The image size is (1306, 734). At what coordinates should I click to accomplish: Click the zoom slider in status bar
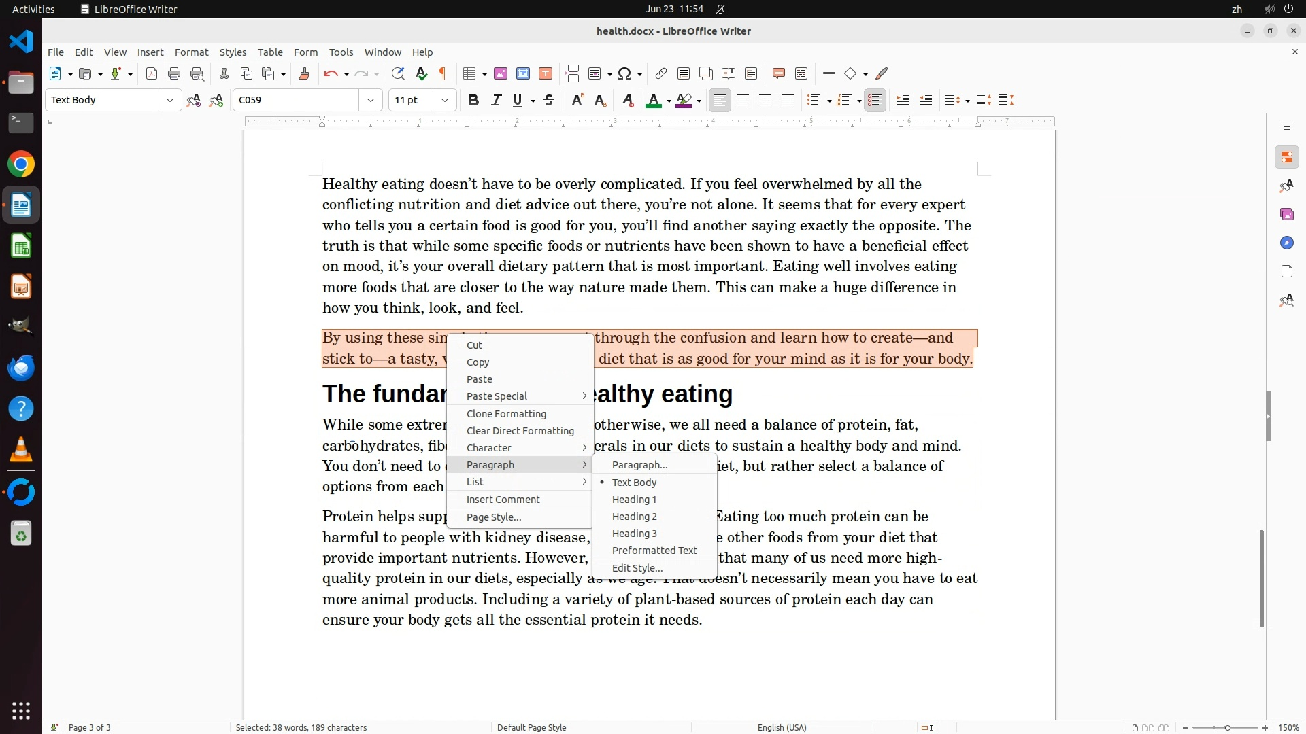[x=1226, y=727]
